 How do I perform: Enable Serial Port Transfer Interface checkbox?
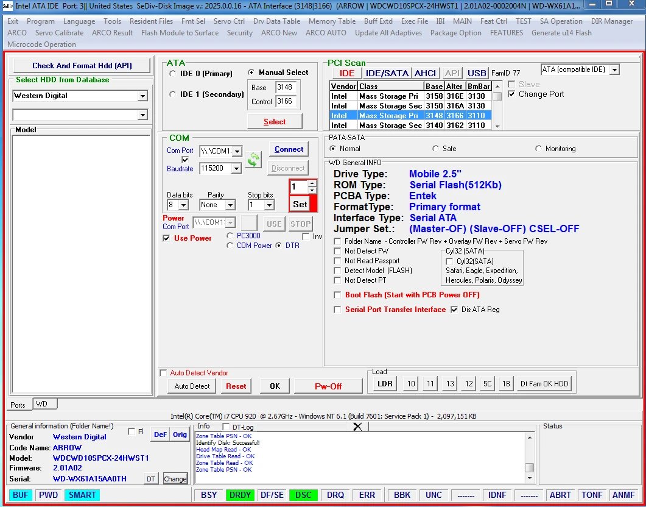click(337, 310)
